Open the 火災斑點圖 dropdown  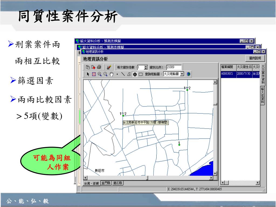click(x=182, y=74)
